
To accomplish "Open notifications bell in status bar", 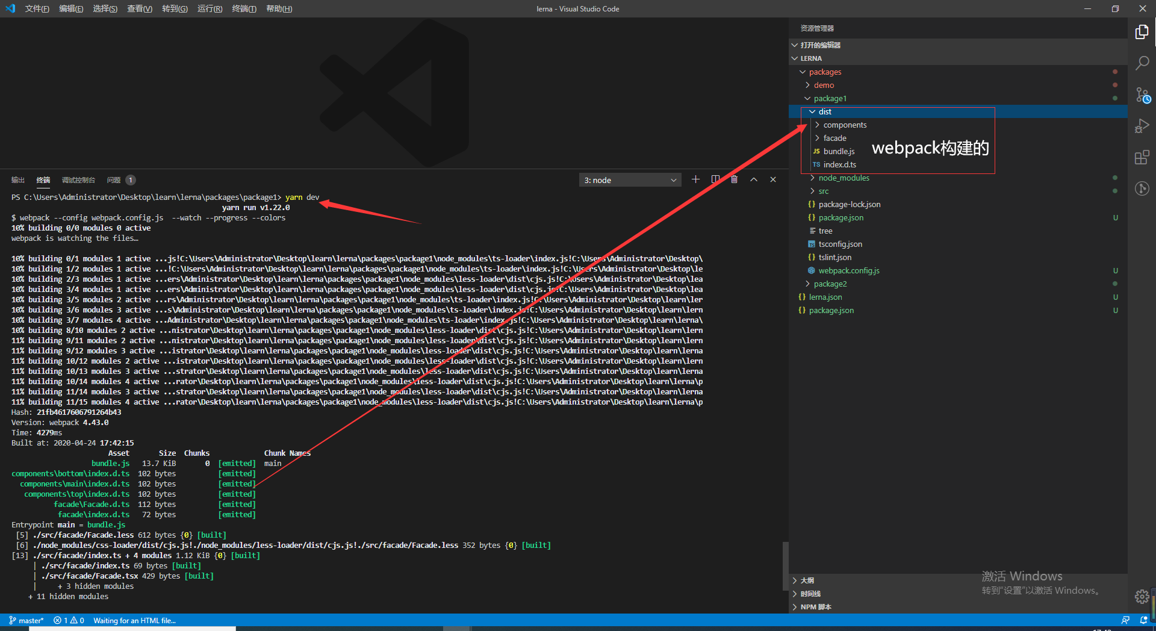I will click(x=1143, y=620).
